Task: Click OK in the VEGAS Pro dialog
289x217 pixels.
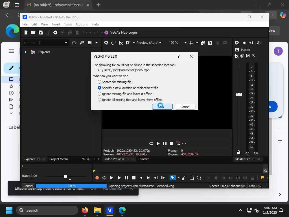Action: tap(162, 107)
